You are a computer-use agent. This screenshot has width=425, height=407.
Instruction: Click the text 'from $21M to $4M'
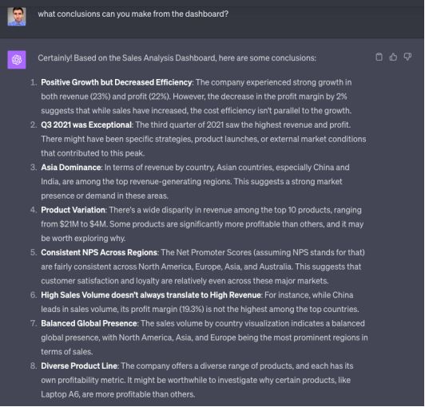[74, 224]
